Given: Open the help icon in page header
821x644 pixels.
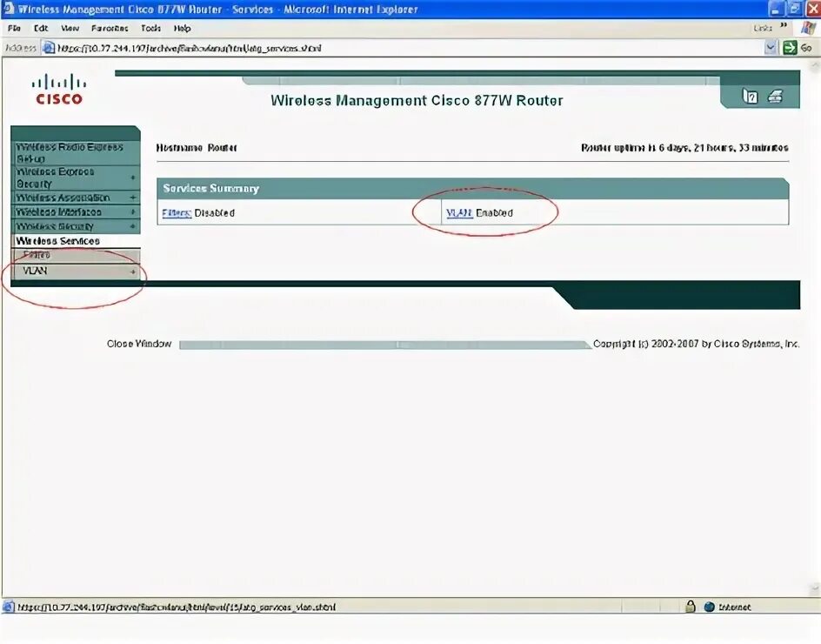Looking at the screenshot, I should click(x=750, y=97).
